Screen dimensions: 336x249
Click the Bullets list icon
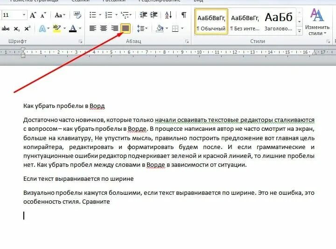(93, 15)
